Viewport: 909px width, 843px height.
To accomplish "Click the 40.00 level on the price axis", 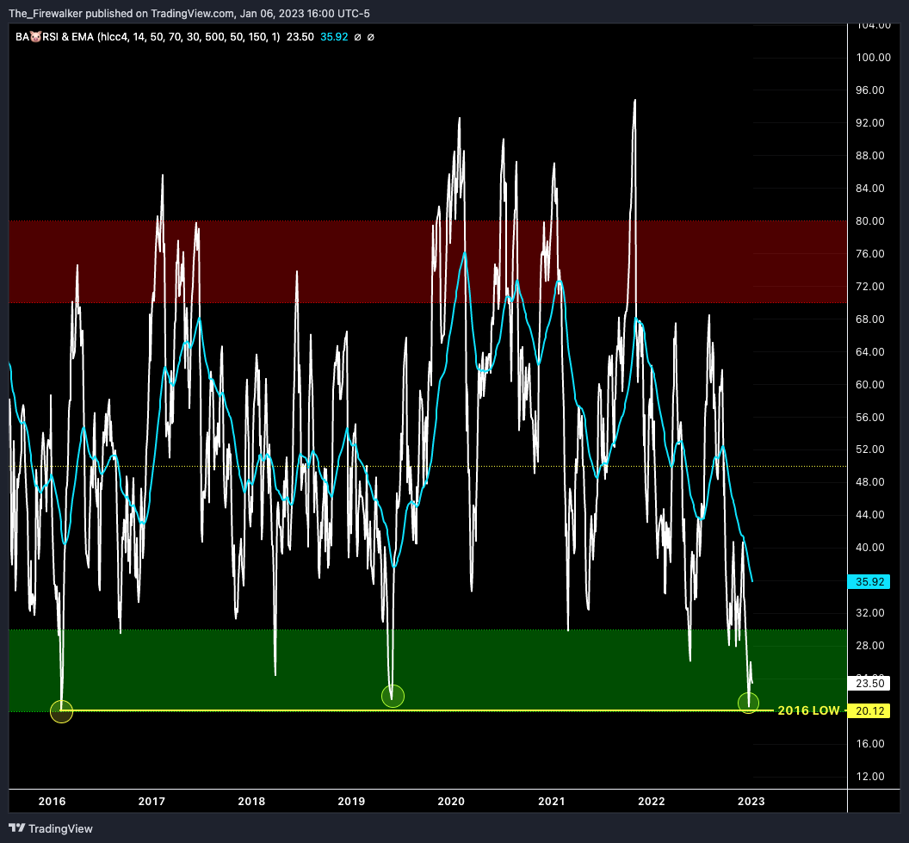I will click(870, 548).
